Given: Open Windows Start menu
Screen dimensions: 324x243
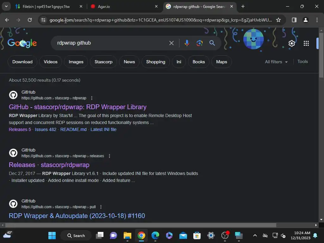Looking at the screenshot, I should [x=52, y=235].
